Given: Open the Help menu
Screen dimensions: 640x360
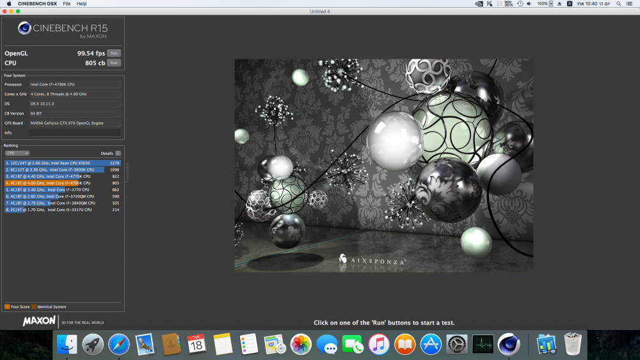Looking at the screenshot, I should (x=81, y=4).
